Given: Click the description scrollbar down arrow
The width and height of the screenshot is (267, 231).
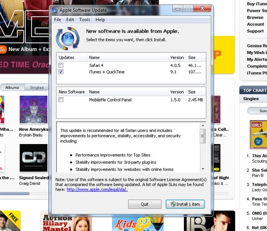Looking at the screenshot, I should [x=202, y=169].
